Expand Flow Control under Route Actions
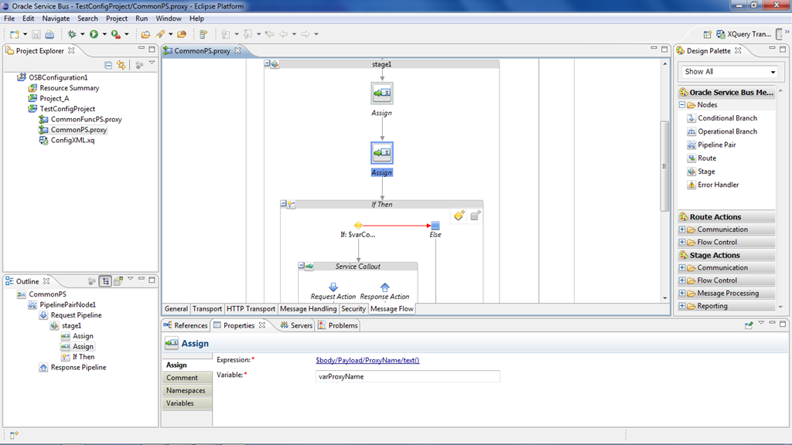The height and width of the screenshot is (445, 792). (681, 242)
